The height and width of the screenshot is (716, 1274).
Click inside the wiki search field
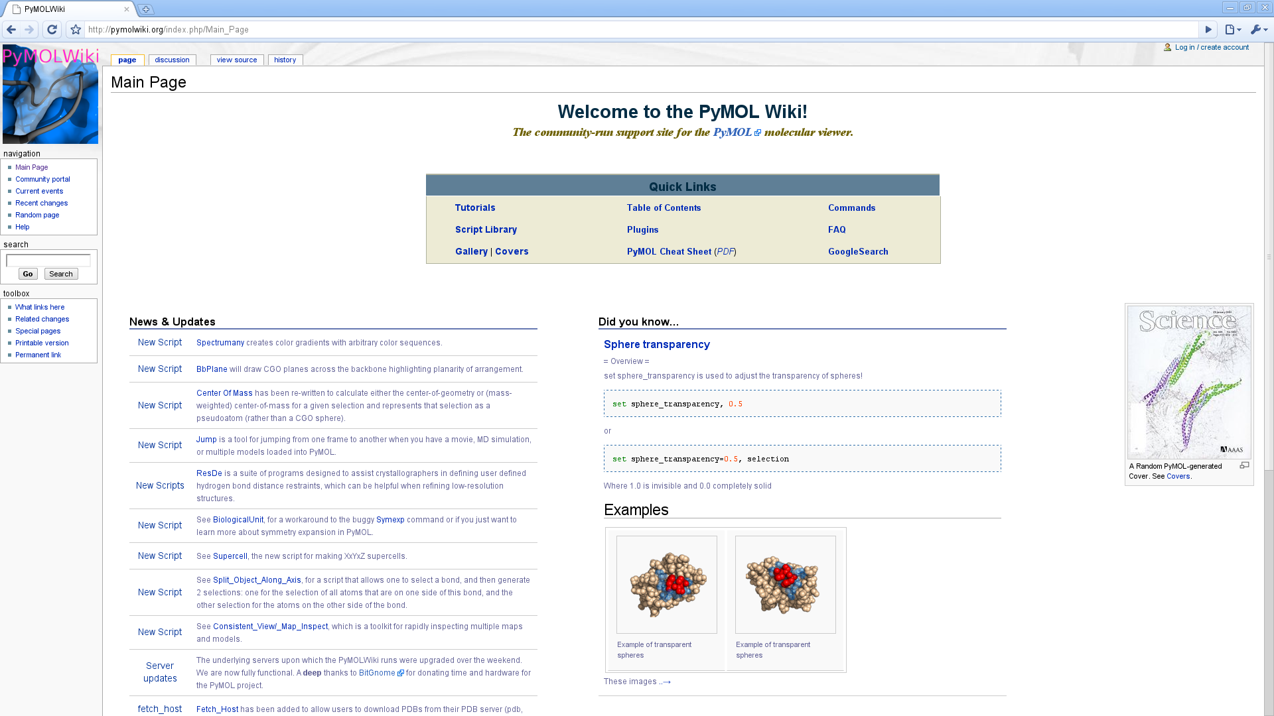click(x=48, y=261)
